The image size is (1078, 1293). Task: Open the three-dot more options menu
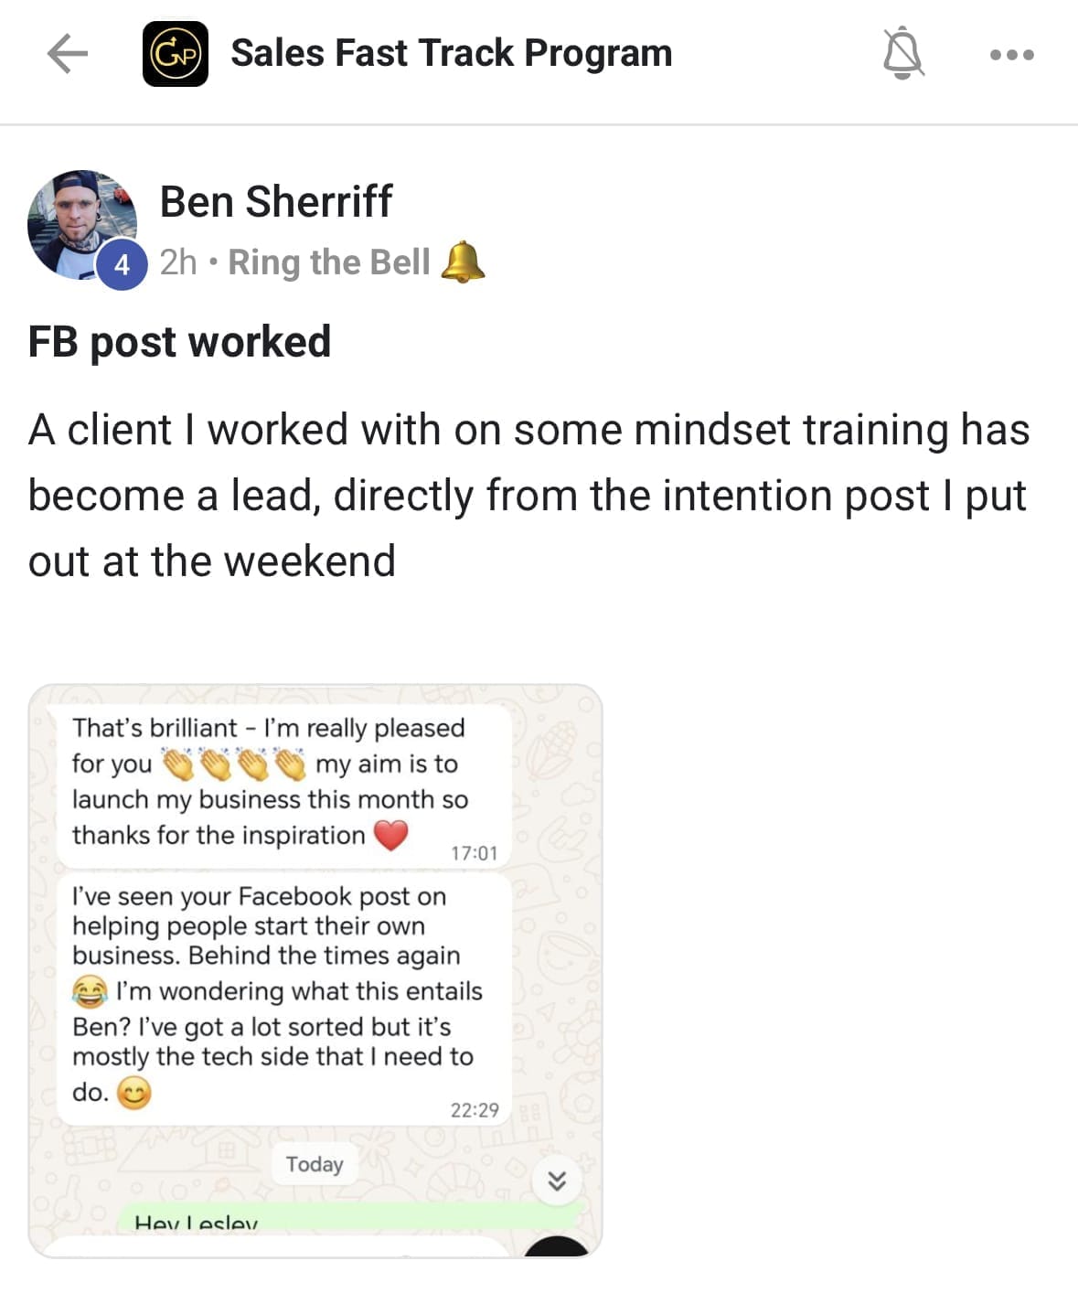coord(1011,55)
